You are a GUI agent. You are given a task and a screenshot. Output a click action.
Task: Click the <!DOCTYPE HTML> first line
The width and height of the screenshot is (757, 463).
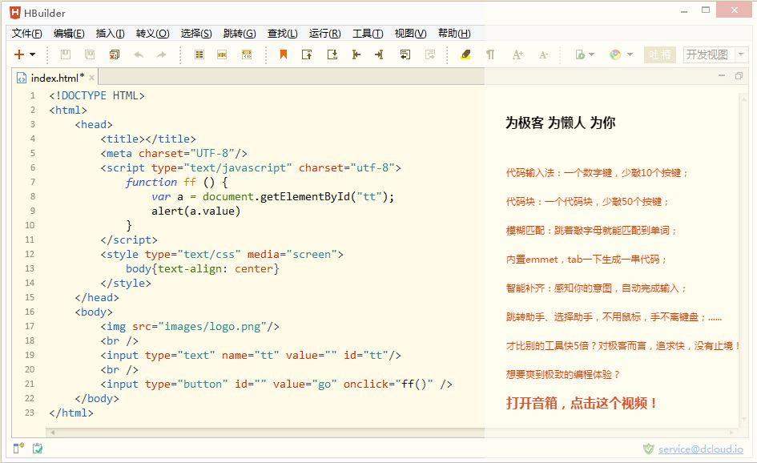coord(97,95)
